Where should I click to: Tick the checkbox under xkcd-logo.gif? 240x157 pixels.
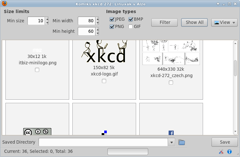point(104,81)
